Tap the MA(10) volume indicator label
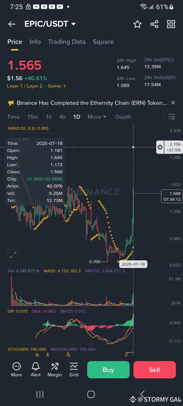The width and height of the screenshot is (183, 406). click(x=105, y=271)
